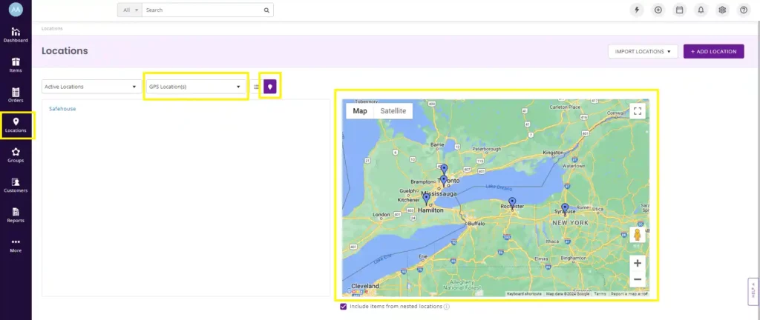This screenshot has width=760, height=320.
Task: Open the Safehouse location link
Action: [x=62, y=109]
